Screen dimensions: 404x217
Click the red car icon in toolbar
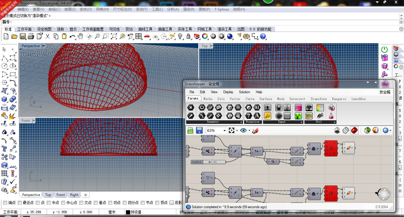(x=147, y=36)
